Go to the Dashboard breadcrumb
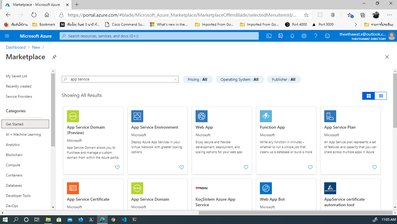The width and height of the screenshot is (397, 224). coord(16,47)
